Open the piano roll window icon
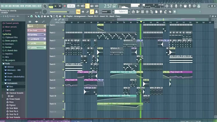Image resolution: width=217 pixels, height=122 pixels. (138, 12)
